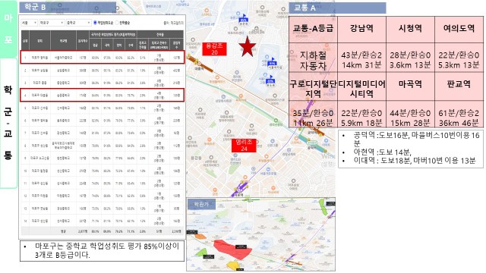Click the 교통-A등급 table cell
This screenshot has height=273, width=486.
pos(313,30)
